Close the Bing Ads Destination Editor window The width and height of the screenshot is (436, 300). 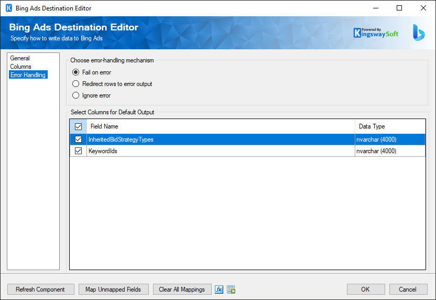423,8
